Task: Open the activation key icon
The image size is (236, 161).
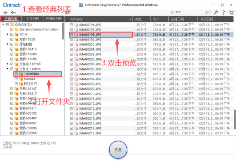Action: (216, 12)
